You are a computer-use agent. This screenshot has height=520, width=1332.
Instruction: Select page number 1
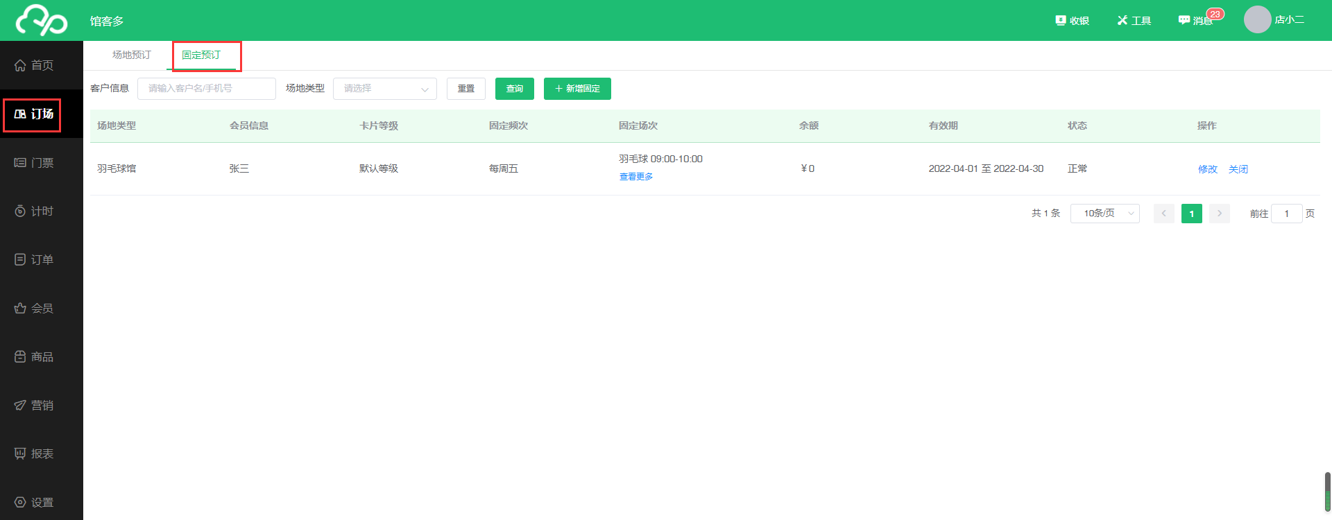coord(1192,214)
